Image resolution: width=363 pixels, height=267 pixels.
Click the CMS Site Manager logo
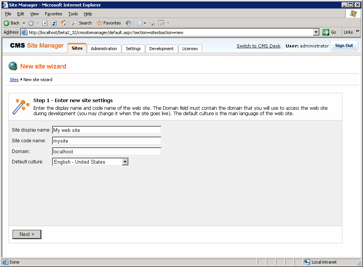click(x=37, y=46)
